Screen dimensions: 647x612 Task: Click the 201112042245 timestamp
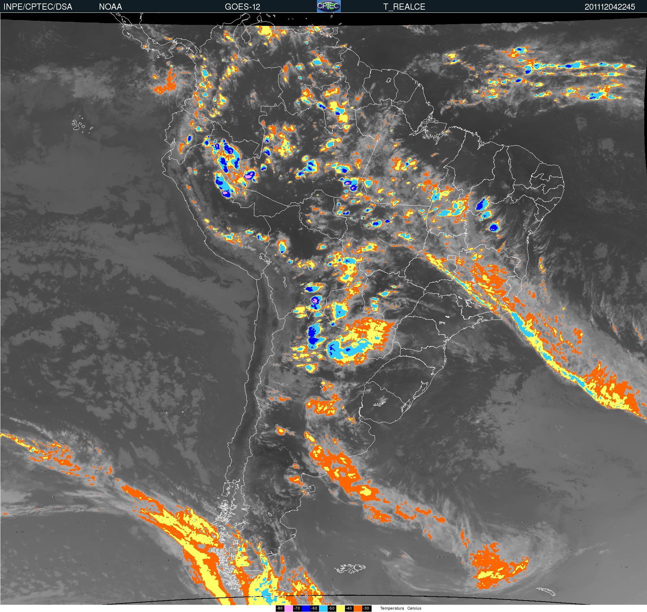pos(610,7)
